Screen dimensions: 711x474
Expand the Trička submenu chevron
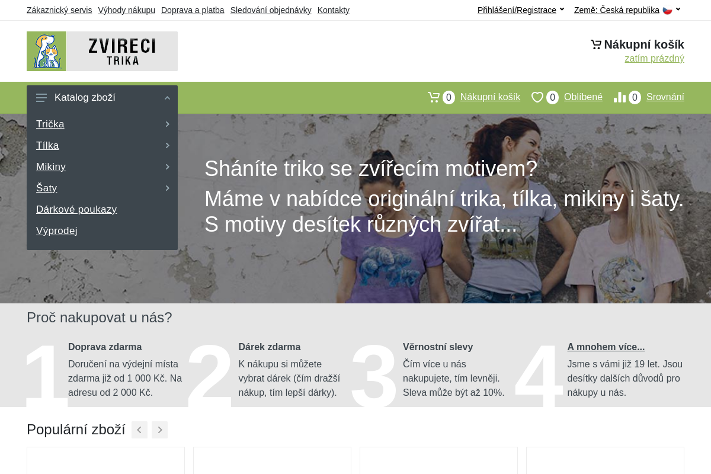pos(167,124)
